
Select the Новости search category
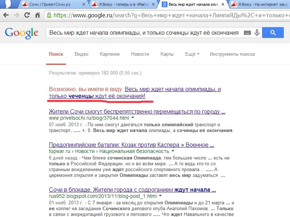[x=140, y=54]
